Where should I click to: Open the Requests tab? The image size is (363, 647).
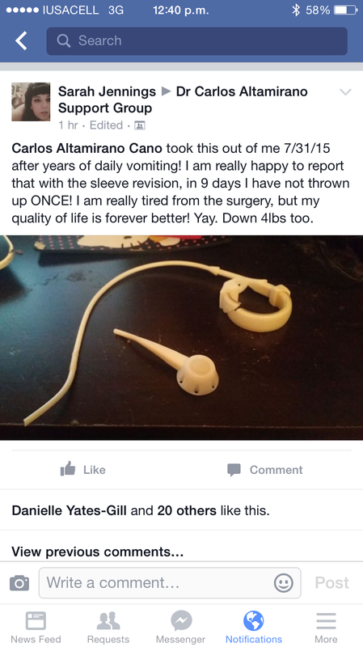tap(108, 627)
